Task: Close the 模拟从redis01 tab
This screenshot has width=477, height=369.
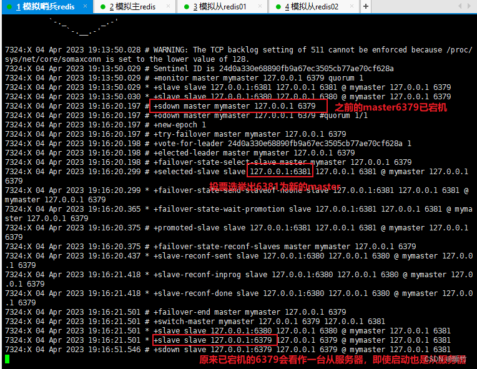Action: (260, 6)
